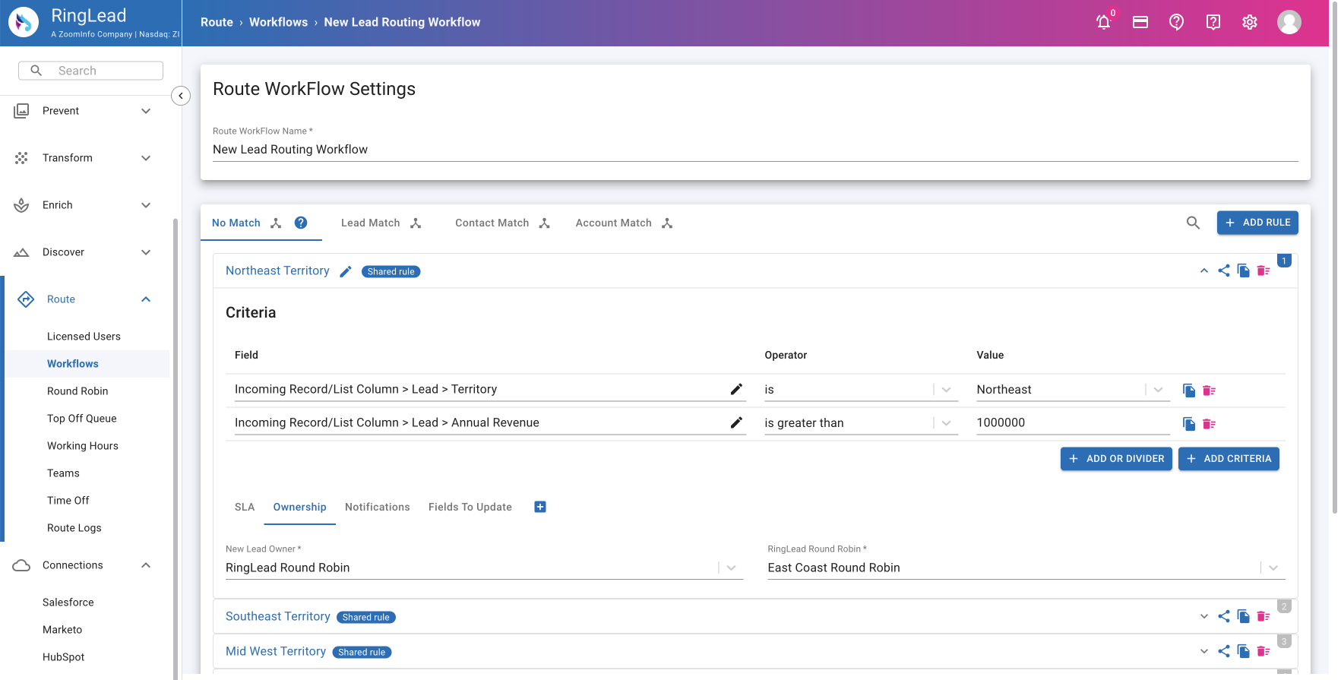Click the billing card icon in header

pos(1140,23)
